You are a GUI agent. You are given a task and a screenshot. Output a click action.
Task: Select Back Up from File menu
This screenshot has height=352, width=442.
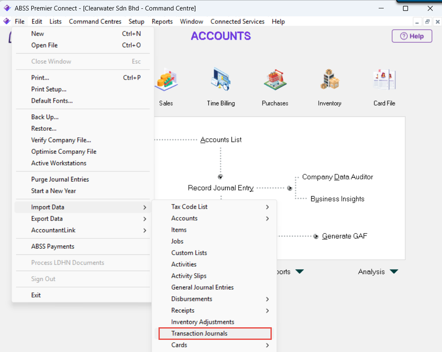pos(45,117)
